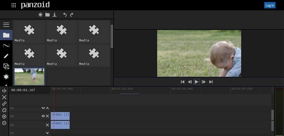Select the pencil edit sidebar icon
The height and width of the screenshot is (136, 284).
click(x=6, y=56)
